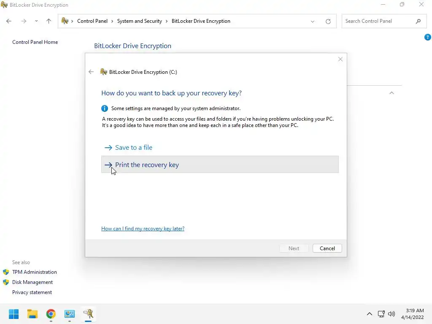Image resolution: width=432 pixels, height=324 pixels.
Task: Open the Windows Start menu
Action: [x=13, y=314]
